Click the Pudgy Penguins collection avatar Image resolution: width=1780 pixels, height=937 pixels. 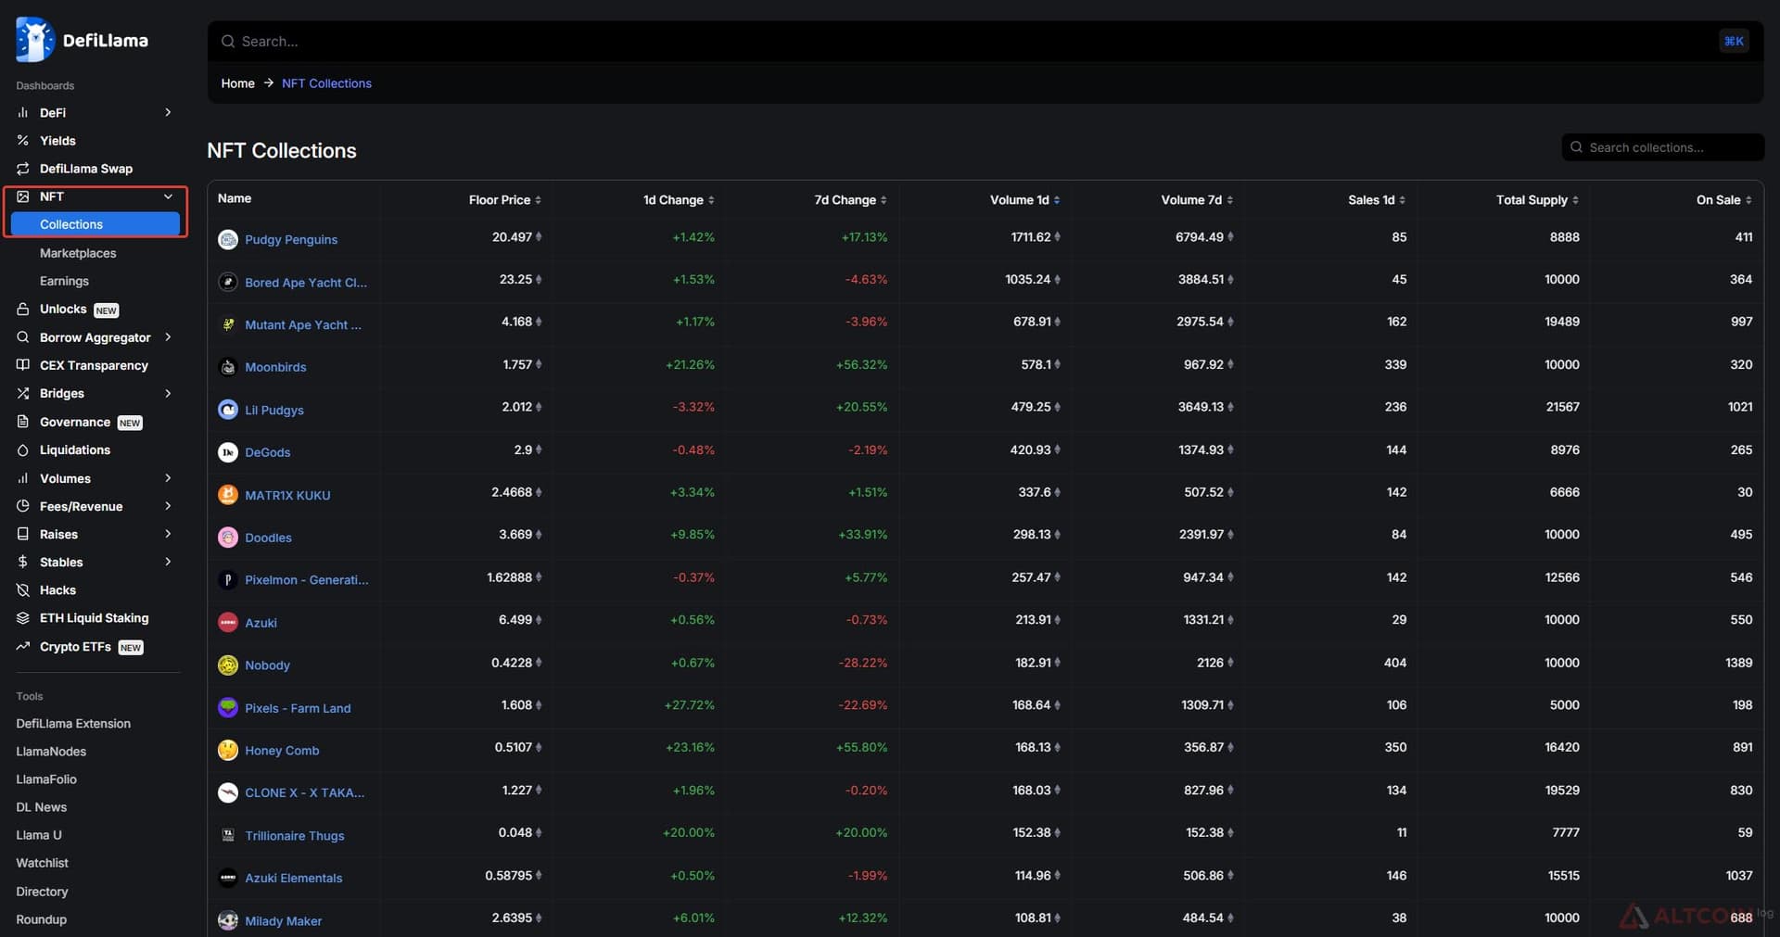[228, 239]
